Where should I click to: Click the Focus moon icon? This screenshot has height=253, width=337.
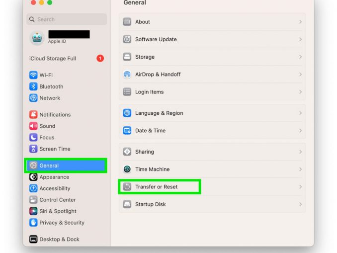[x=33, y=137]
